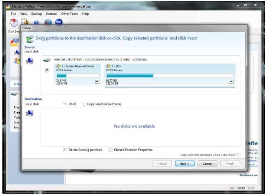Click Cloned Partition Properties

[x=133, y=150]
